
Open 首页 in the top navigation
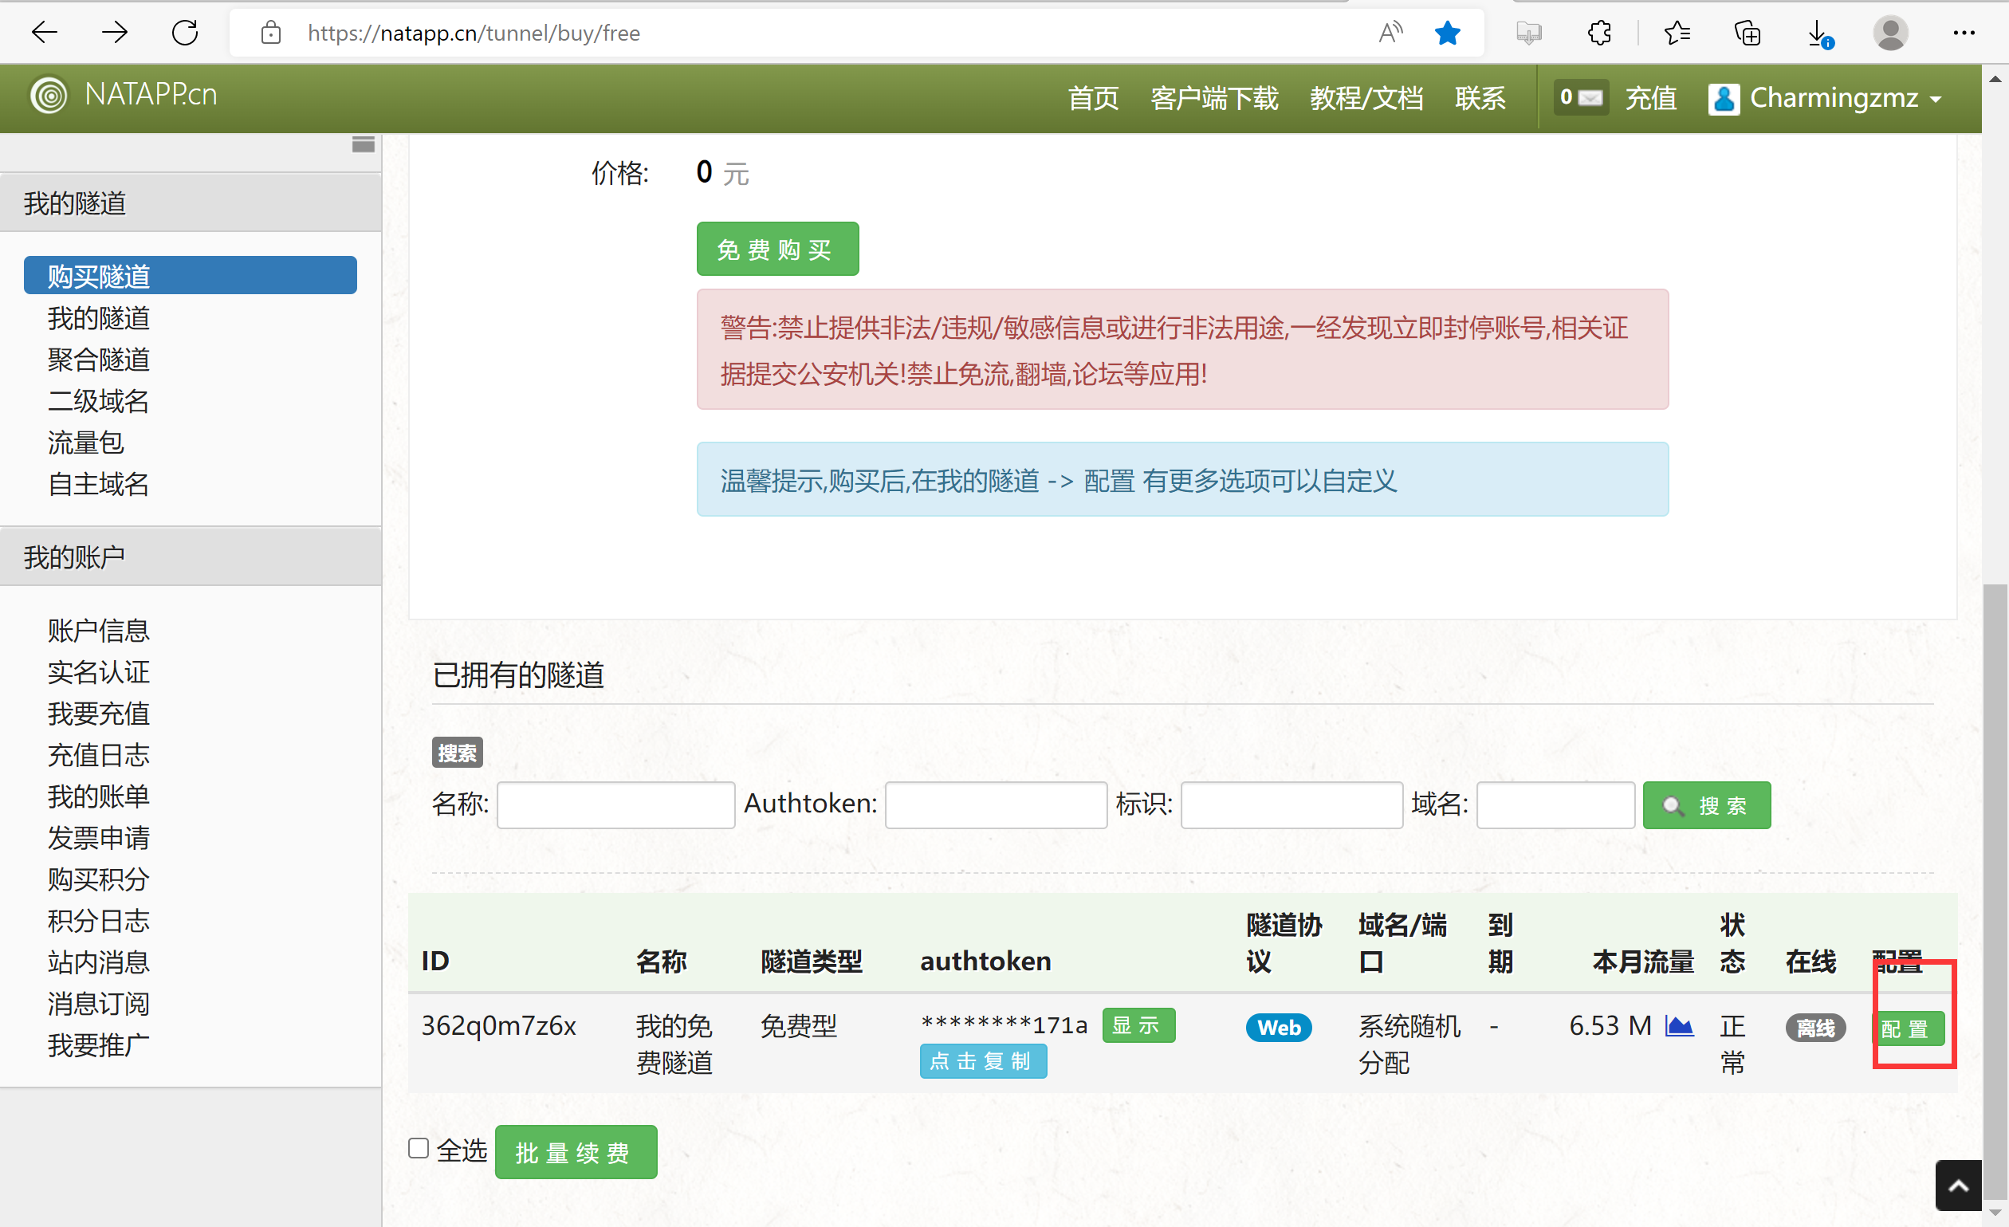[1093, 99]
